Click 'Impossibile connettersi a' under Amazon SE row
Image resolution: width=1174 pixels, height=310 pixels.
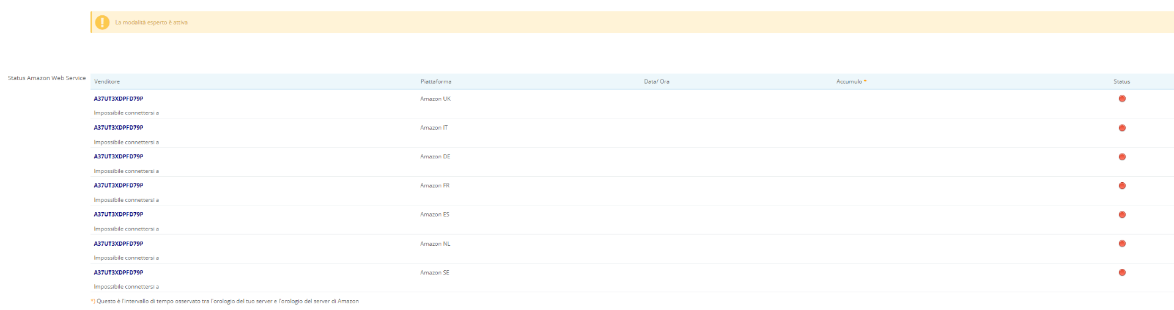pos(126,287)
